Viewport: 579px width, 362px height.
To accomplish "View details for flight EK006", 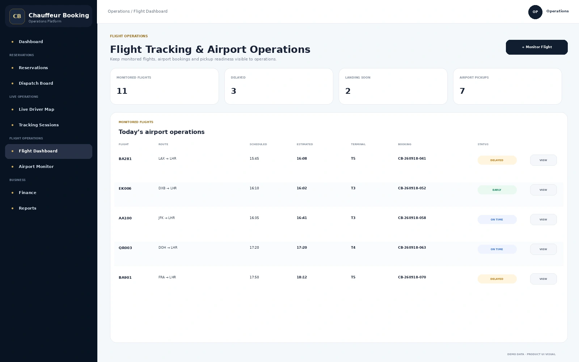I will (543, 190).
